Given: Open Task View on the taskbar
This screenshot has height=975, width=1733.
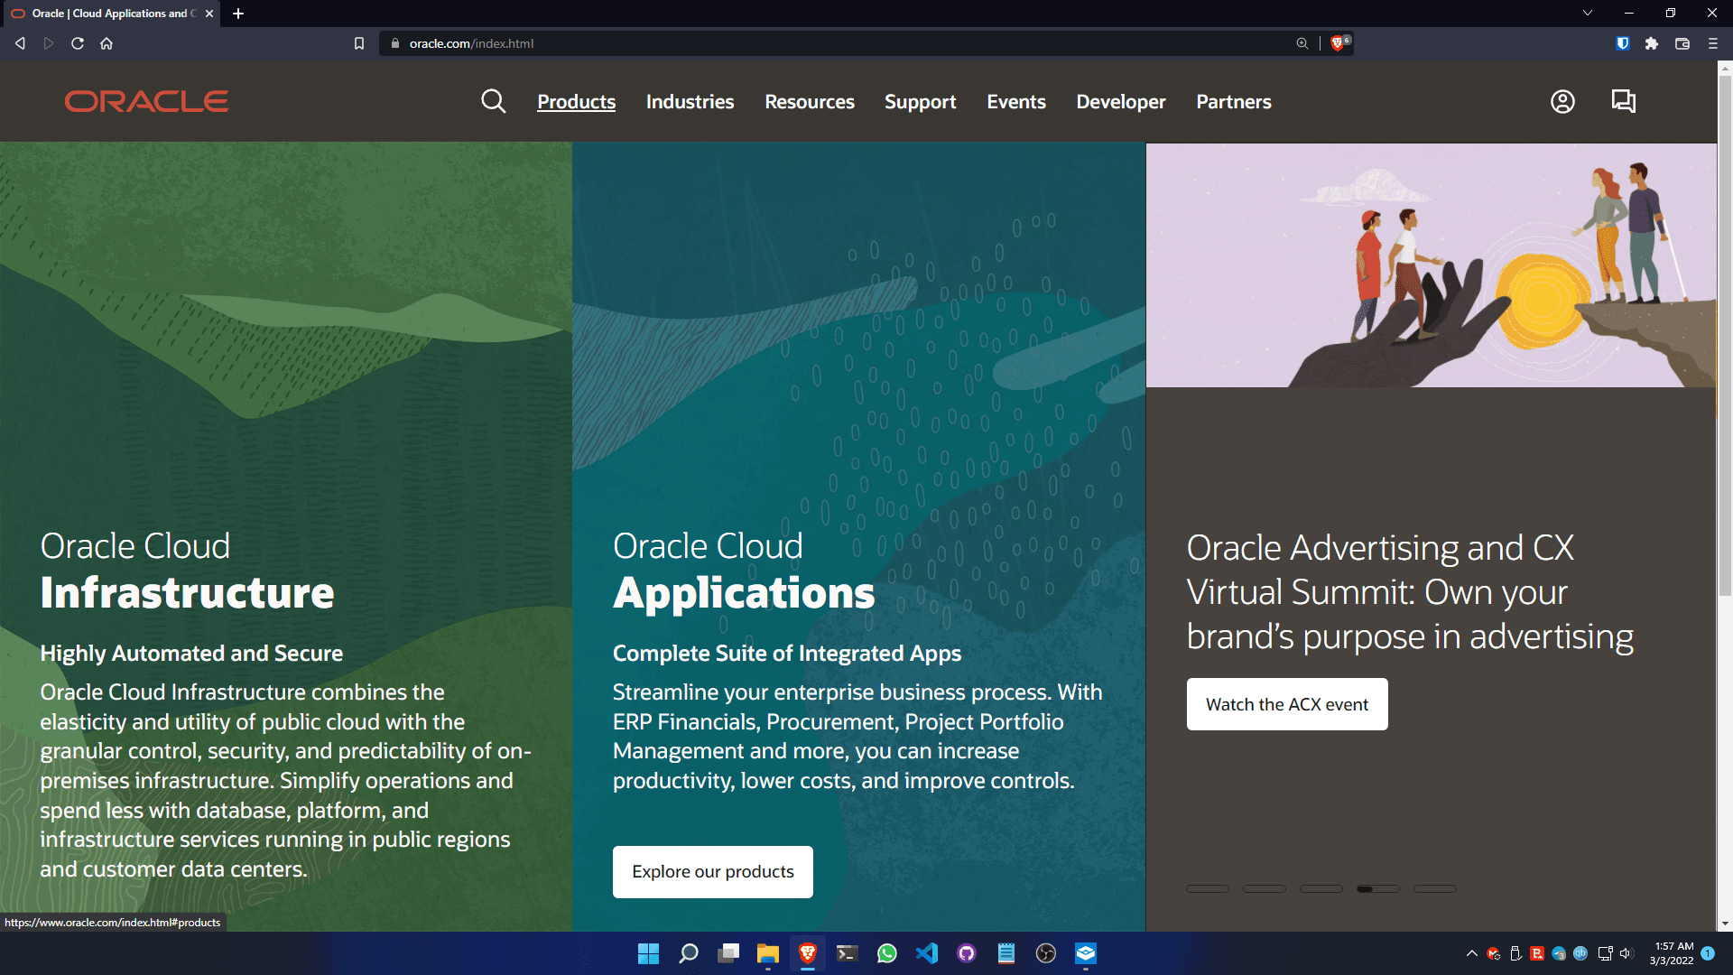Looking at the screenshot, I should click(x=728, y=953).
